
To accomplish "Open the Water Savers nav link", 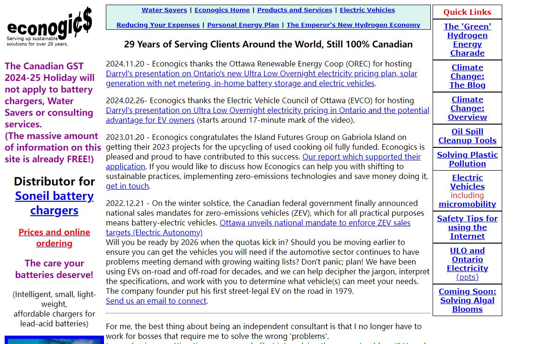I will pyautogui.click(x=164, y=10).
